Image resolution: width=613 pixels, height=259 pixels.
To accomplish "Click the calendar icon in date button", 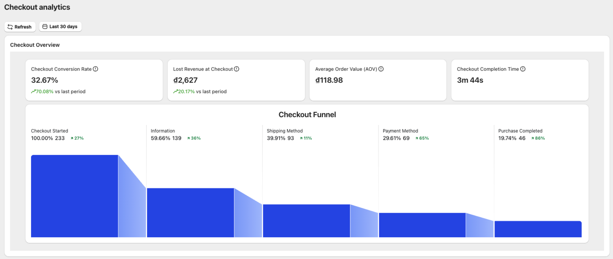I will pos(45,26).
